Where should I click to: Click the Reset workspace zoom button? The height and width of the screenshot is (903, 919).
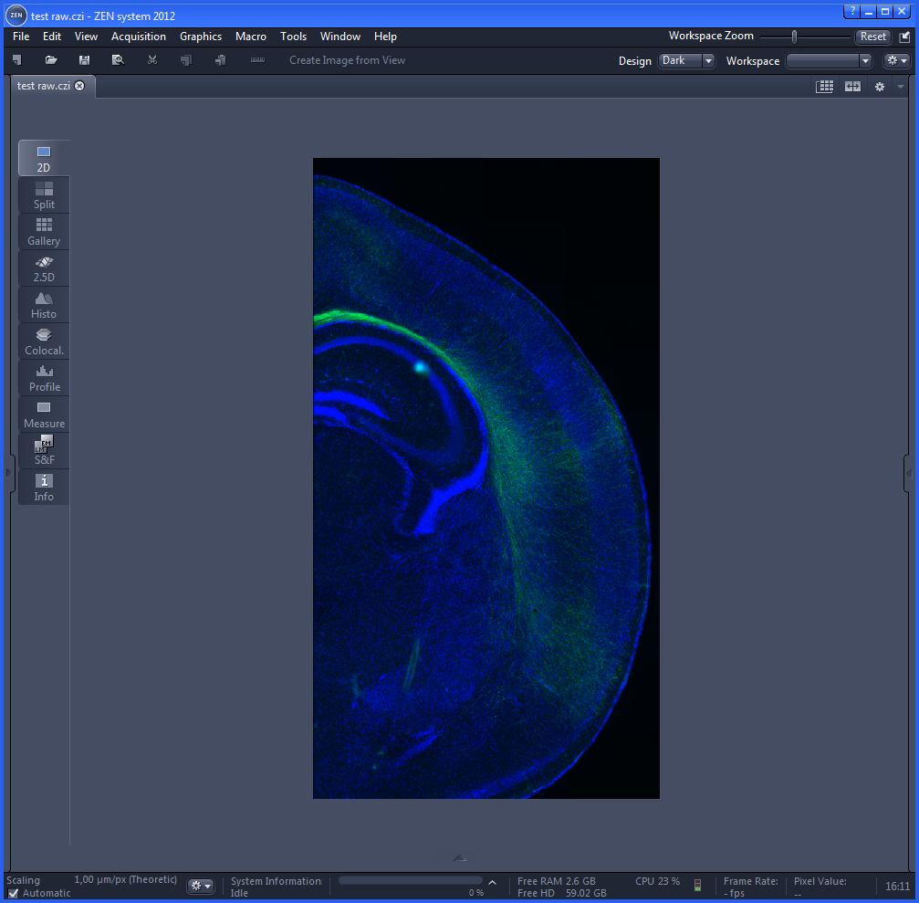(872, 37)
